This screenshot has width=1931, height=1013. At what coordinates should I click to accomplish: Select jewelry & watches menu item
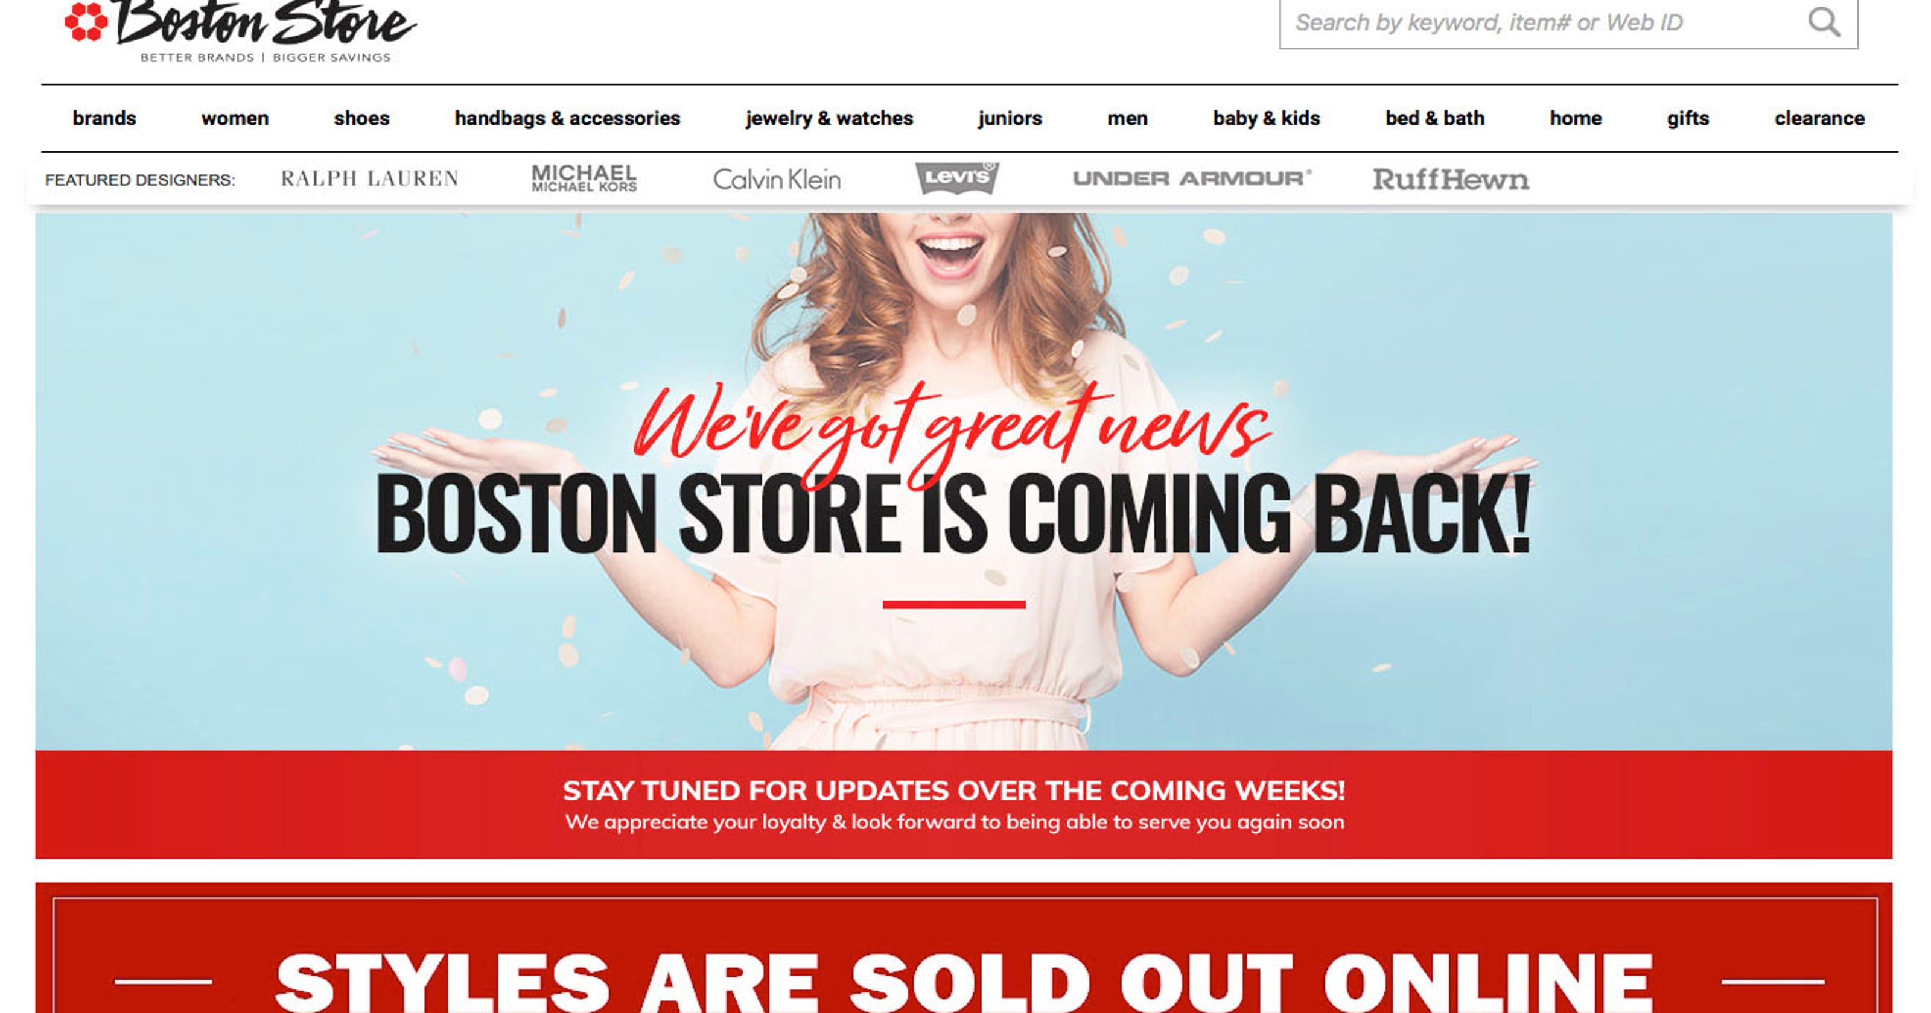(x=829, y=118)
